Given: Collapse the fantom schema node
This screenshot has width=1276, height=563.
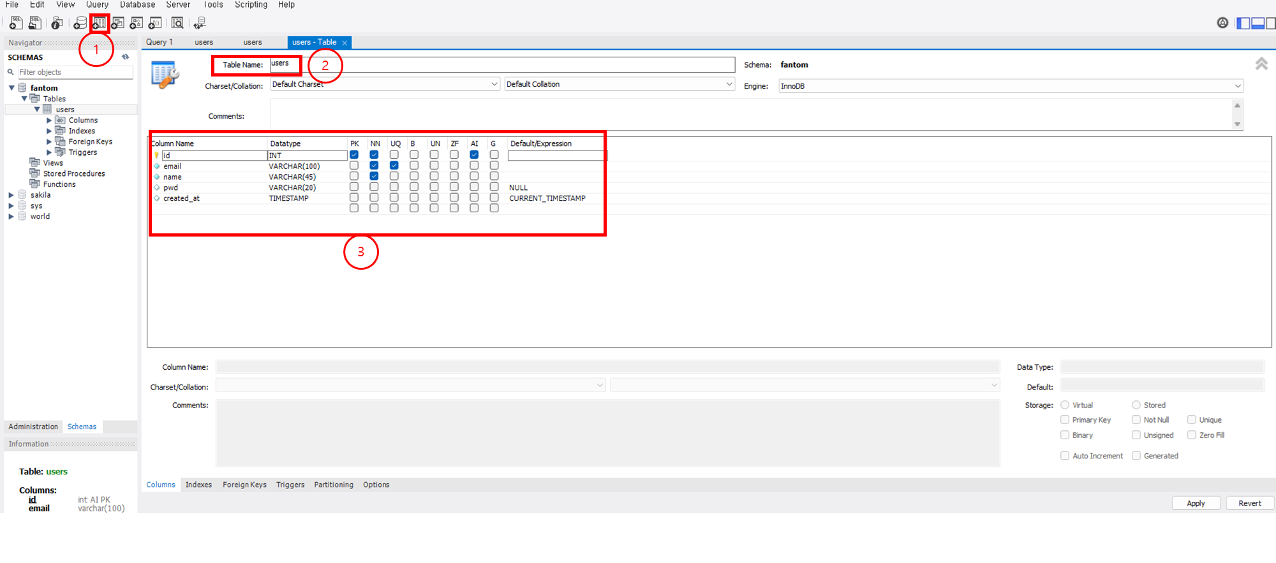Looking at the screenshot, I should point(11,88).
